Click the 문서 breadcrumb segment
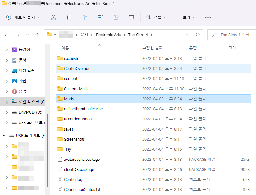The height and width of the screenshot is (195, 256). pos(84,35)
